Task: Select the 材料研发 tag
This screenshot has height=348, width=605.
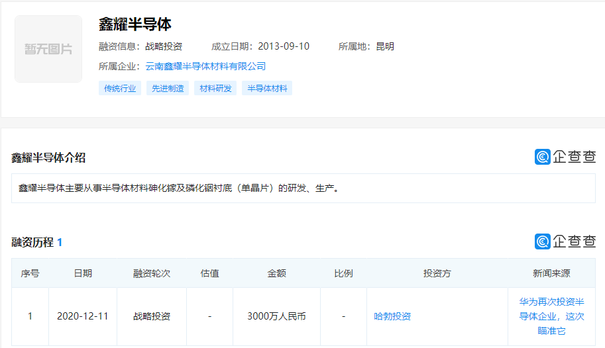Action: pyautogui.click(x=215, y=88)
